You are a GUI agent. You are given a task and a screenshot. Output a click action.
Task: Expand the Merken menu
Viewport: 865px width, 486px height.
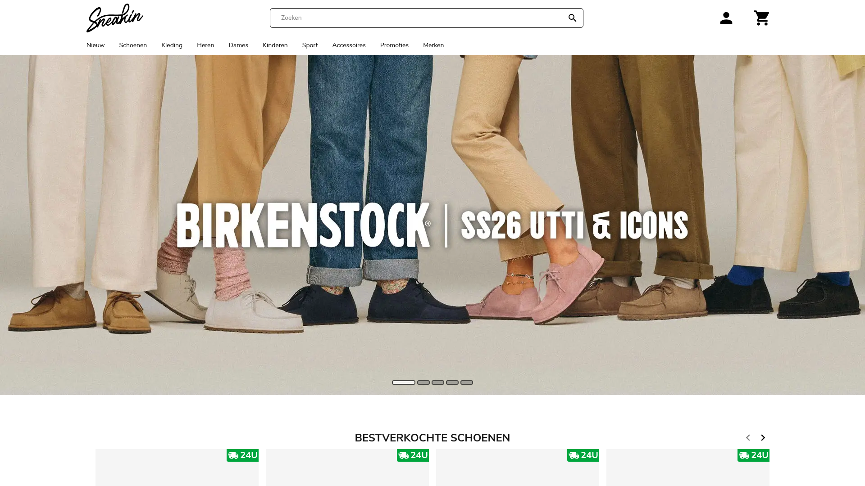pyautogui.click(x=433, y=45)
